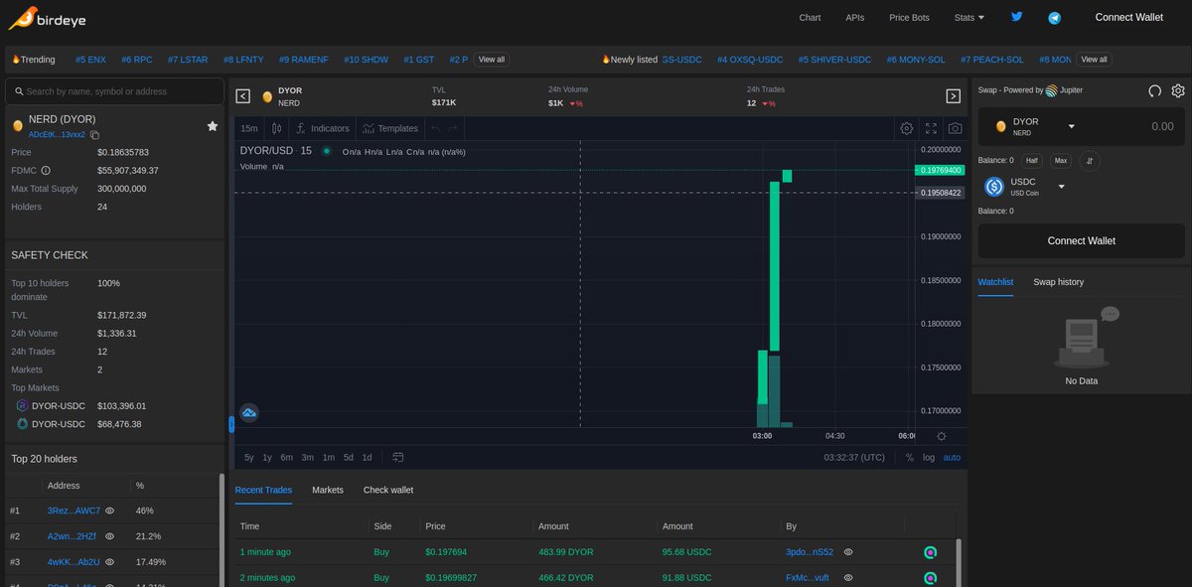Click the Max balance button
The height and width of the screenshot is (587, 1192).
pyautogui.click(x=1061, y=161)
